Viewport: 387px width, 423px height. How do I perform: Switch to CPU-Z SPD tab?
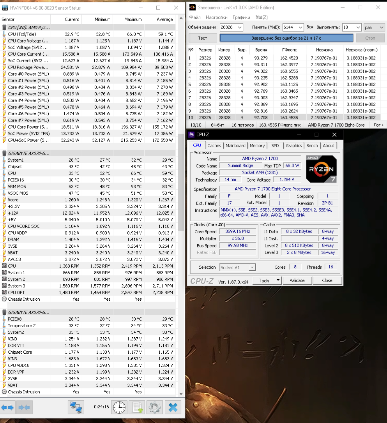275,146
